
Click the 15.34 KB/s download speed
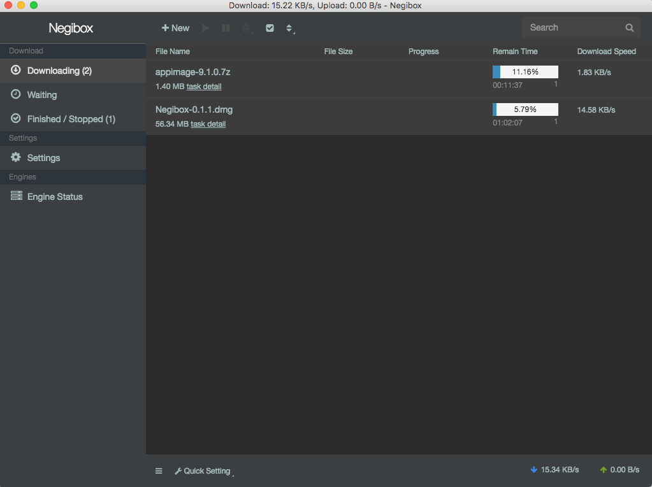560,470
